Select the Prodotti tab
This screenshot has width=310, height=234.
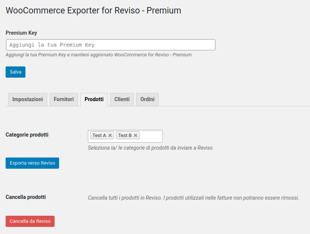[x=94, y=99]
